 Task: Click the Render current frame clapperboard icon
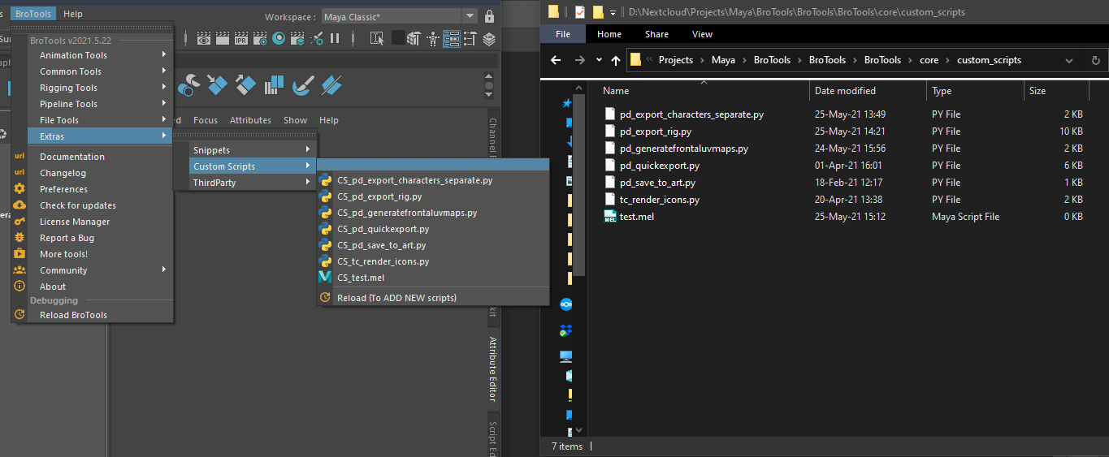tap(223, 38)
